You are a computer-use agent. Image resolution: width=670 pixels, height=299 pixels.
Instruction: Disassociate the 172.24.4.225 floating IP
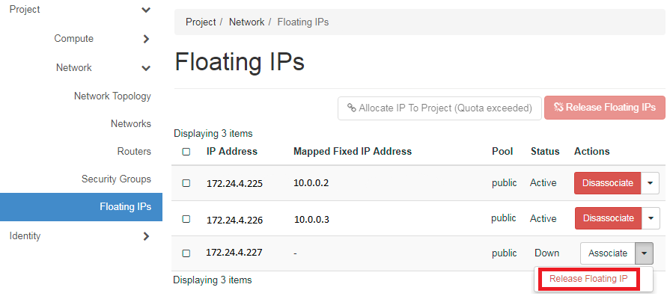[608, 183]
